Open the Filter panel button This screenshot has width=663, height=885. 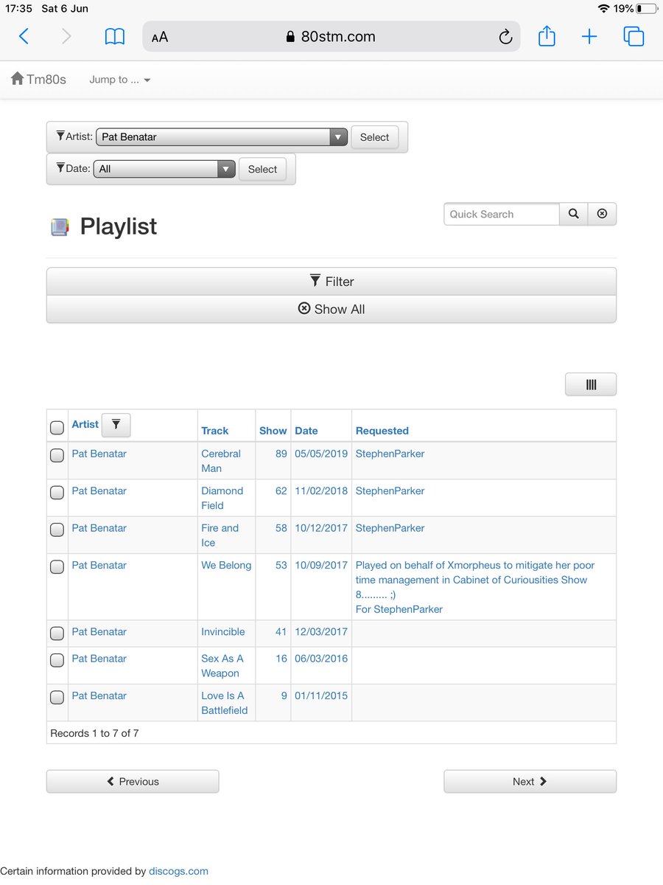[x=331, y=282]
